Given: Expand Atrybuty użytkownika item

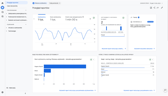Looking at the screenshot, I should (x=7, y=28).
